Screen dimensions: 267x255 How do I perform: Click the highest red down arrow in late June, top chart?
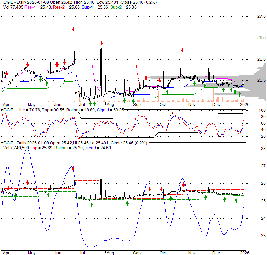click(x=73, y=29)
